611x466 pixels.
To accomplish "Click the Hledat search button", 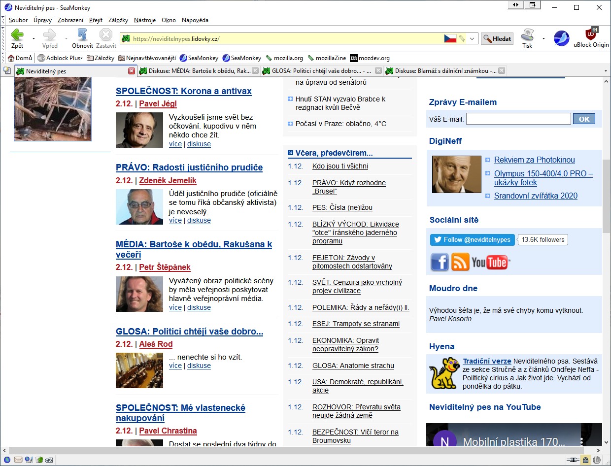I will 497,38.
